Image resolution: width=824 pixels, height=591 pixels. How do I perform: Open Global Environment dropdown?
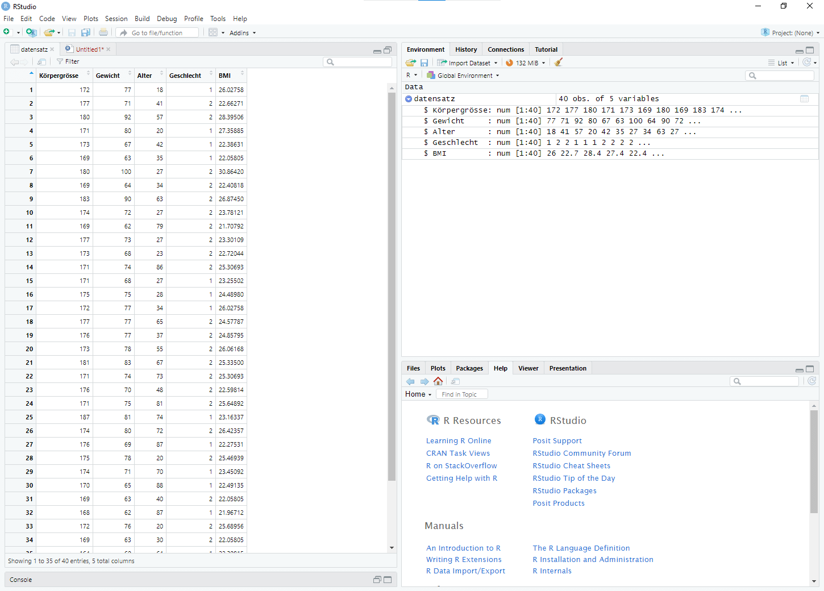[x=463, y=75]
